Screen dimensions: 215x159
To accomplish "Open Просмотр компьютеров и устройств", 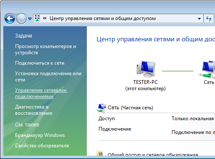I will coord(46,50).
